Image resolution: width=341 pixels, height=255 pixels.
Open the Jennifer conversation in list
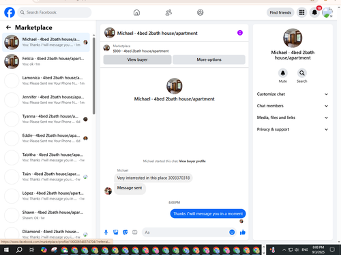[x=46, y=100]
